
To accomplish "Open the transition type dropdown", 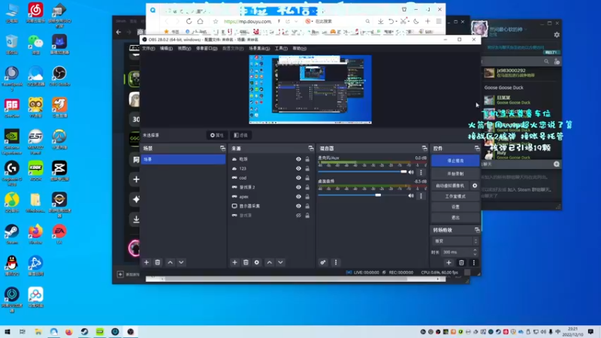I will click(455, 241).
